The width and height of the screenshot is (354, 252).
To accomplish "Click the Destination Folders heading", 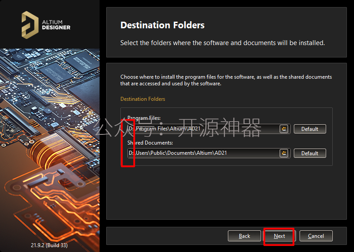I will tap(162, 25).
